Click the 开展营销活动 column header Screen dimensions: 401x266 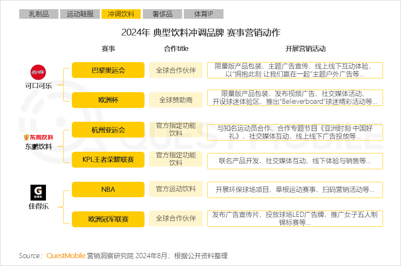tap(305, 48)
